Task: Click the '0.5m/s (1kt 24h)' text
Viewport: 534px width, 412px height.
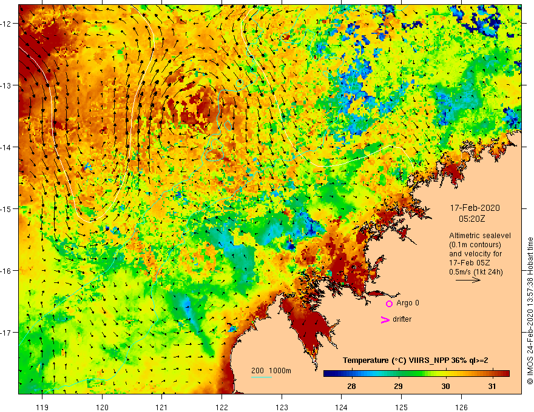Action: [x=476, y=272]
